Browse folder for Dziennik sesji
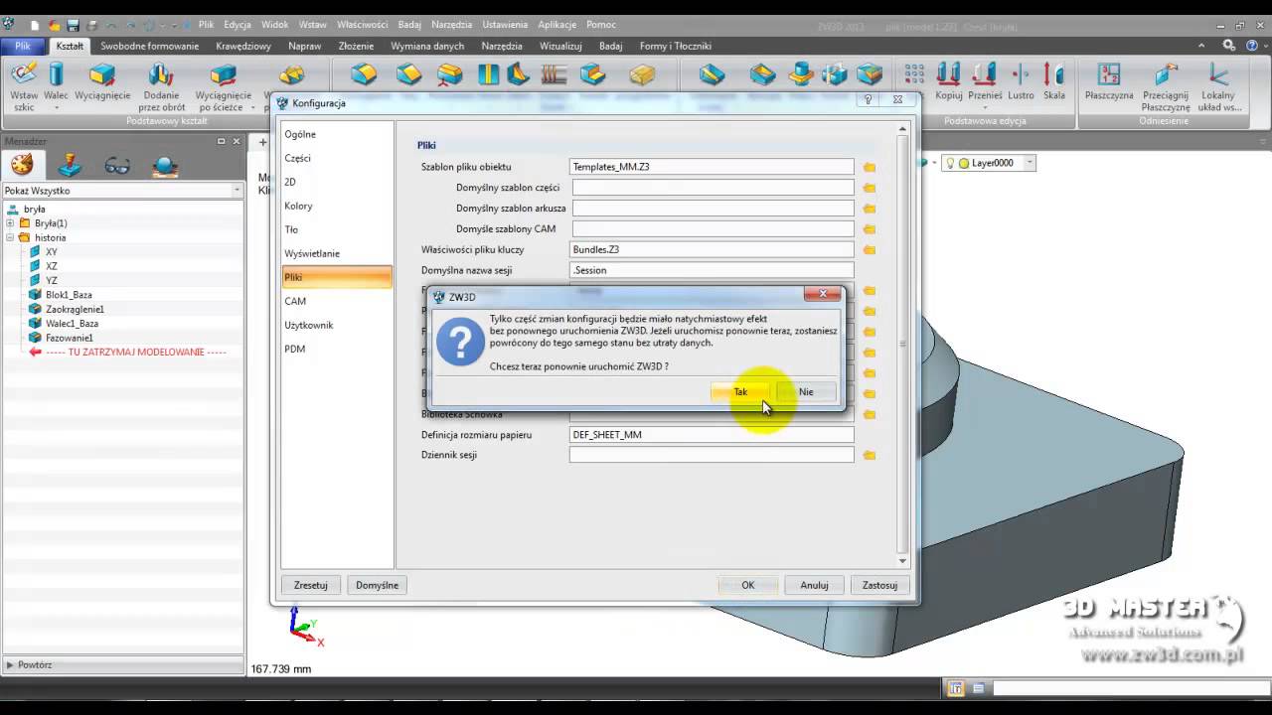Screen dimensions: 1272x715 (x=870, y=456)
